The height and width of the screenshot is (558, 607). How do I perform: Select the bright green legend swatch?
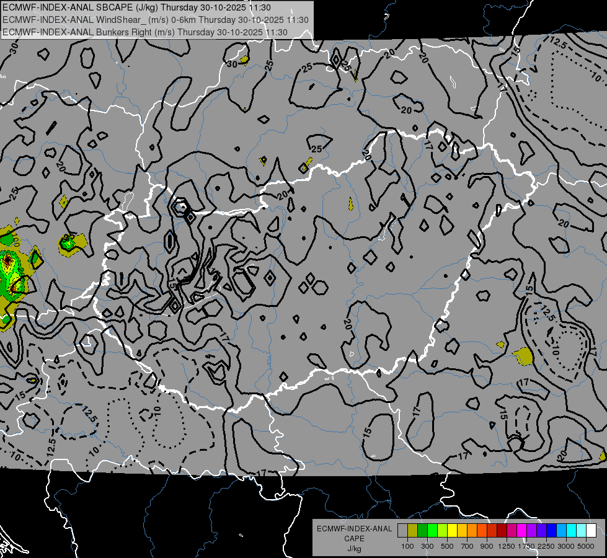(x=432, y=531)
